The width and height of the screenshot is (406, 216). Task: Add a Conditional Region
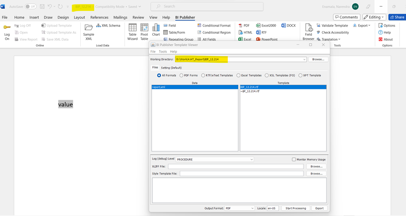point(214,32)
